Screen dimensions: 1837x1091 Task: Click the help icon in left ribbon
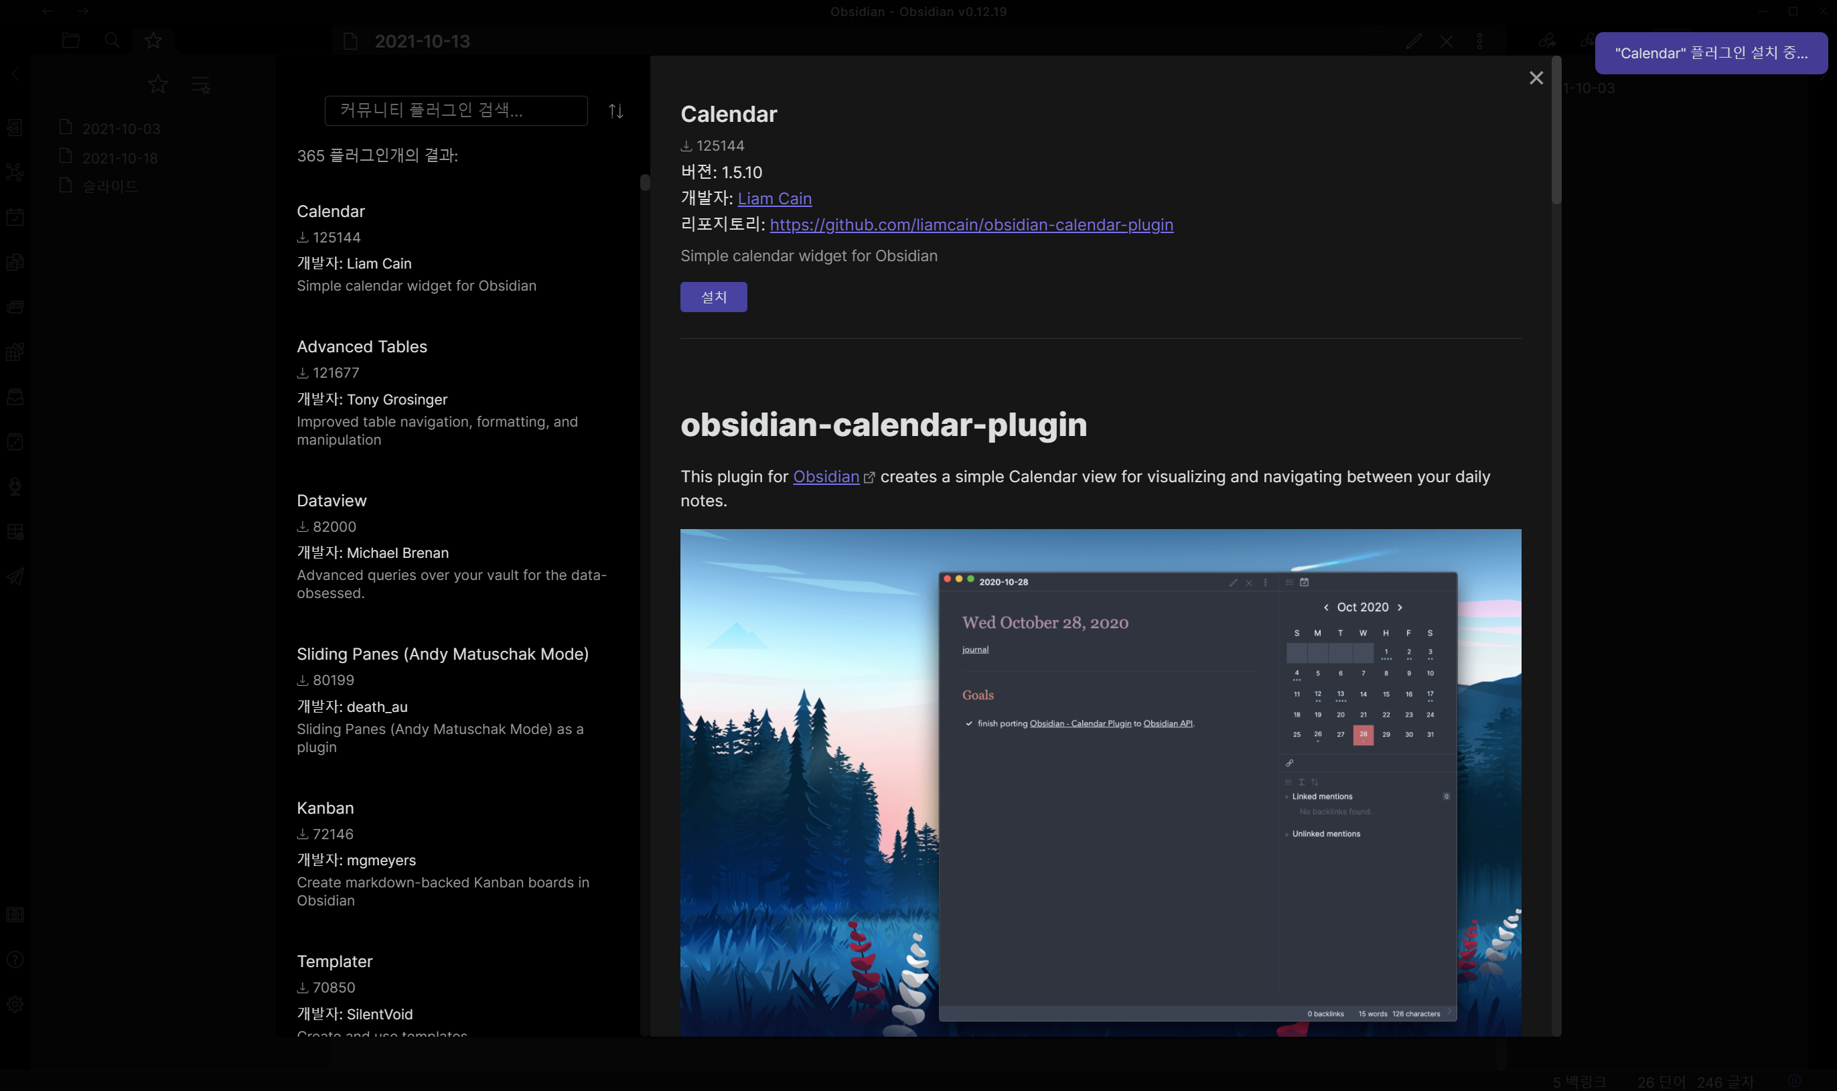(x=15, y=960)
